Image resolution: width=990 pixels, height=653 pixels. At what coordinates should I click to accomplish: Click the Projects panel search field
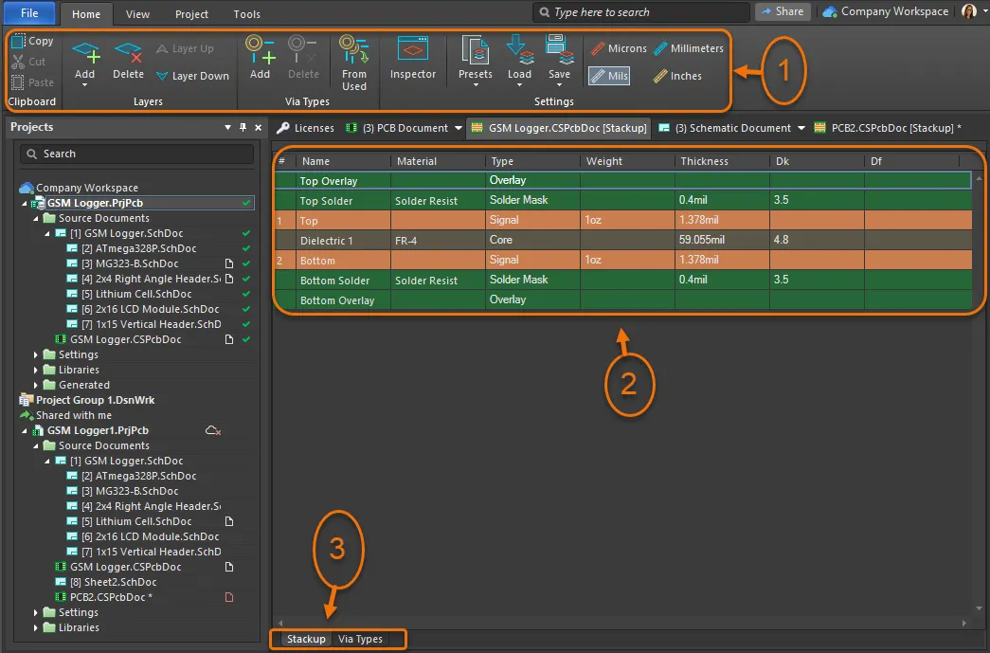136,154
